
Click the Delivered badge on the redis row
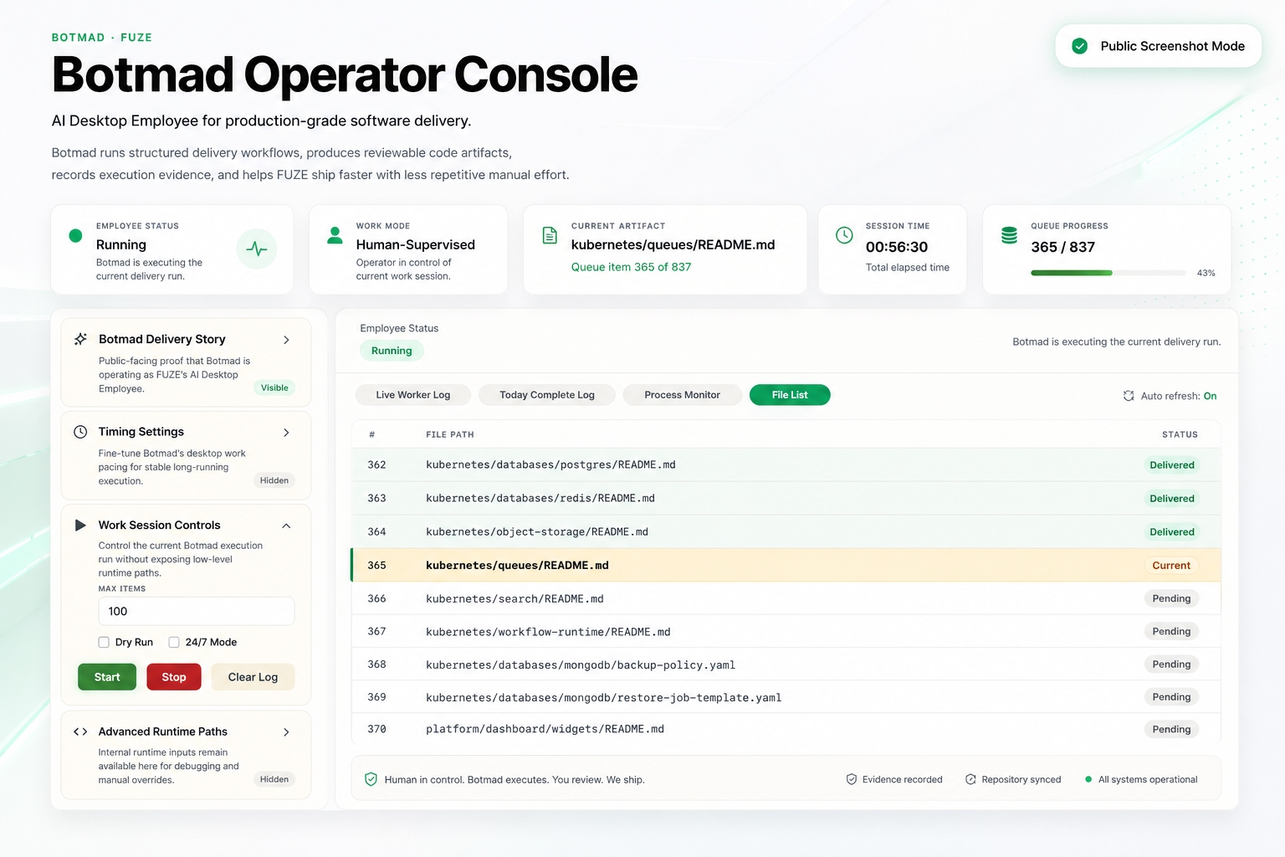point(1172,498)
